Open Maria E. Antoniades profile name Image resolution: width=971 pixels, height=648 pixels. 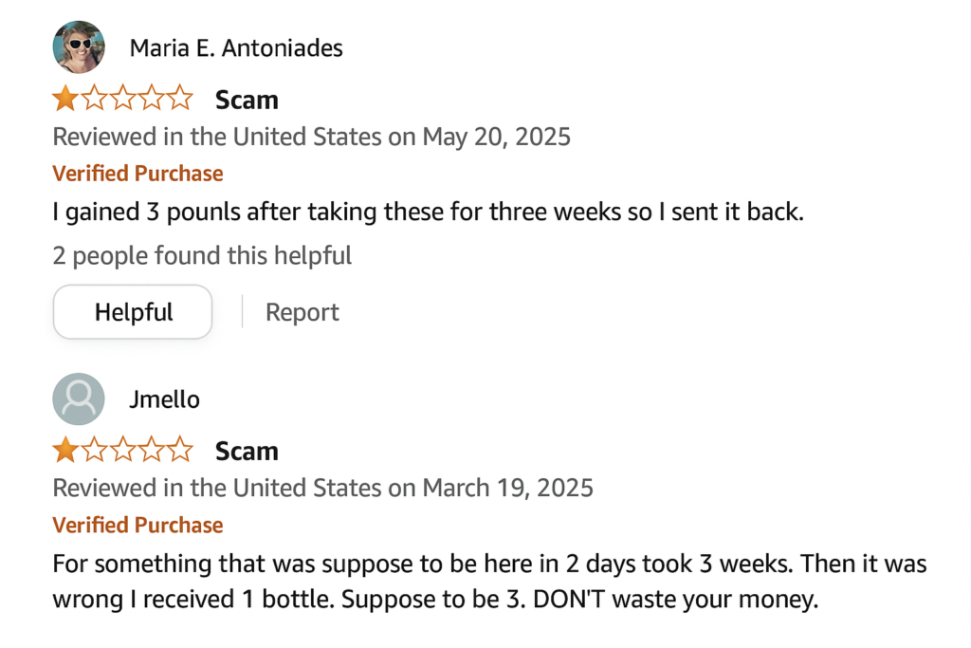(x=236, y=48)
